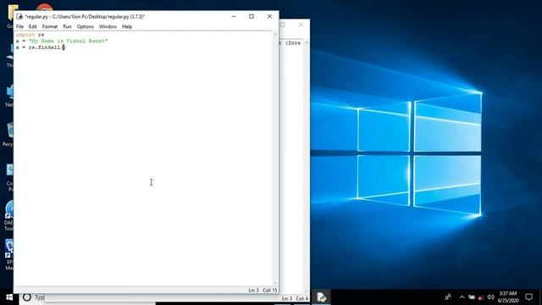Open the volume speaker icon
The height and width of the screenshot is (305, 542).
[490, 297]
